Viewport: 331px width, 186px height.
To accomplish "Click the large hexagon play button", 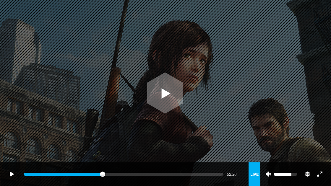I will click(x=165, y=93).
